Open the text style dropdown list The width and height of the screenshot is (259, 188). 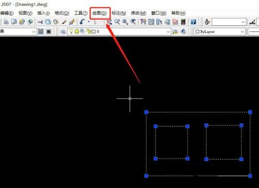click(x=229, y=22)
